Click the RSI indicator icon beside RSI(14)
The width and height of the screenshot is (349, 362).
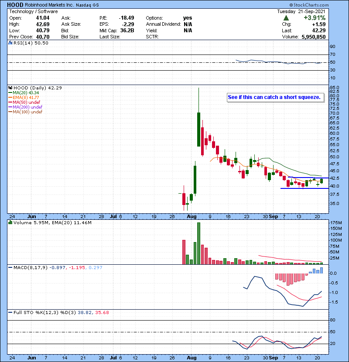tap(10, 43)
